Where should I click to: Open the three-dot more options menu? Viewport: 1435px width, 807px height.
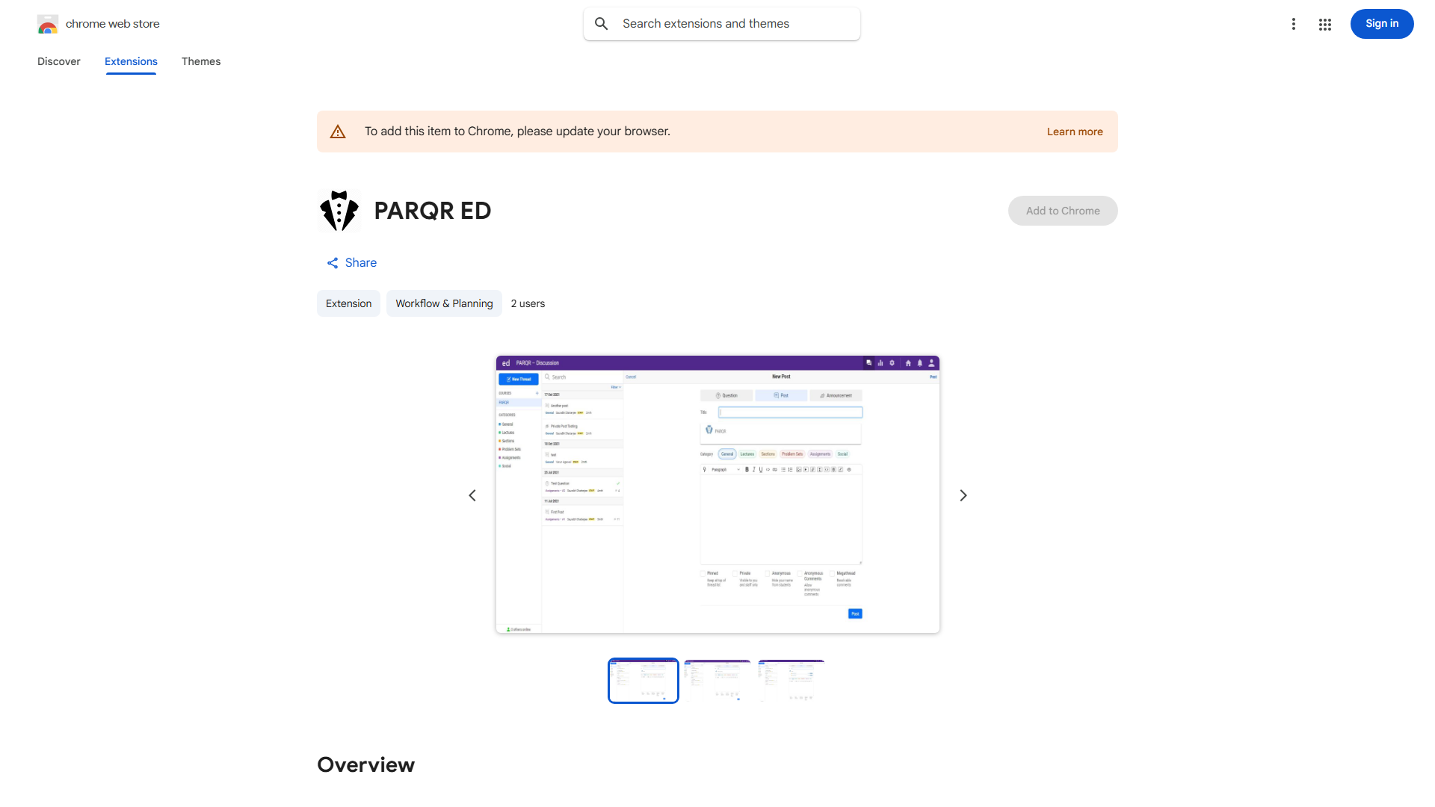[x=1293, y=24]
